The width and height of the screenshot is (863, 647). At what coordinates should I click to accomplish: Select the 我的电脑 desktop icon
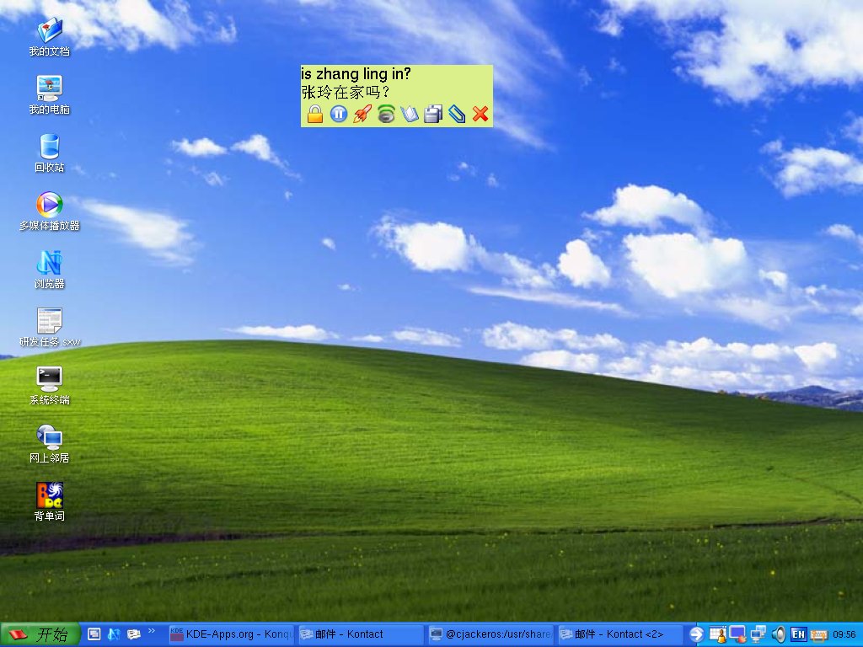(50, 94)
